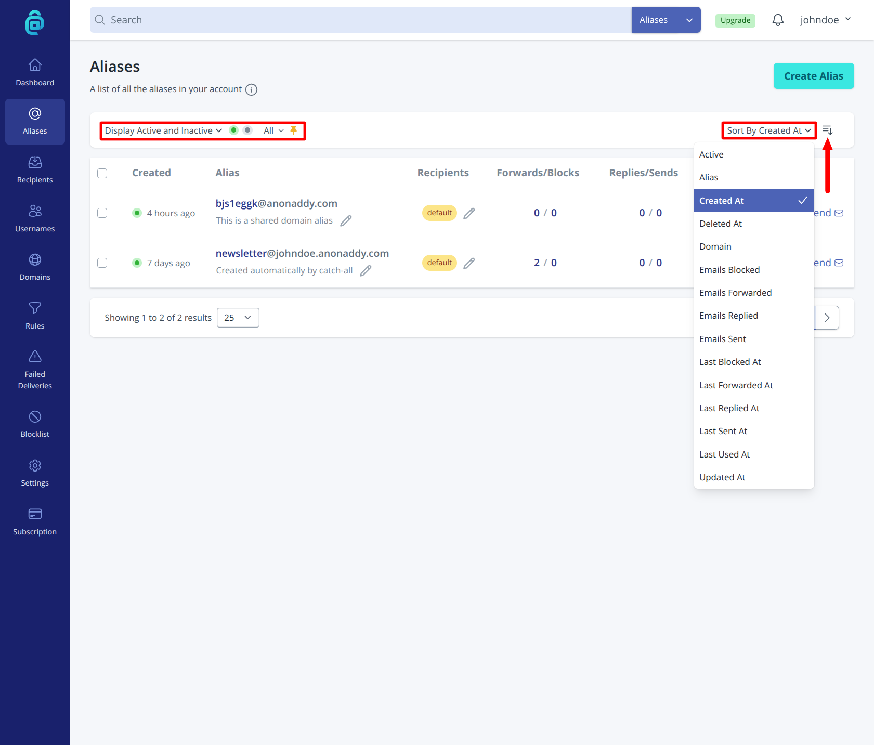The width and height of the screenshot is (874, 745).
Task: Click the pin icon in the filter bar
Action: pyautogui.click(x=294, y=130)
